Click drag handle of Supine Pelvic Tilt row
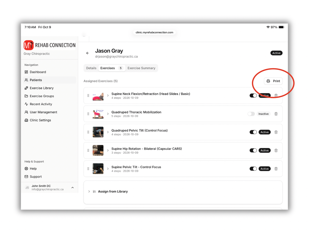Image resolution: width=310 pixels, height=232 pixels. point(88,169)
